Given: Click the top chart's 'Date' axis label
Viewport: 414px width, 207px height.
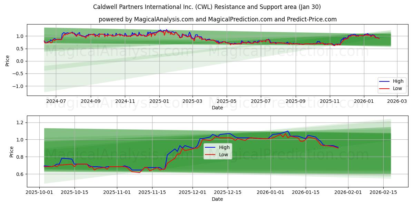Looking at the screenshot, I should click(x=217, y=108).
